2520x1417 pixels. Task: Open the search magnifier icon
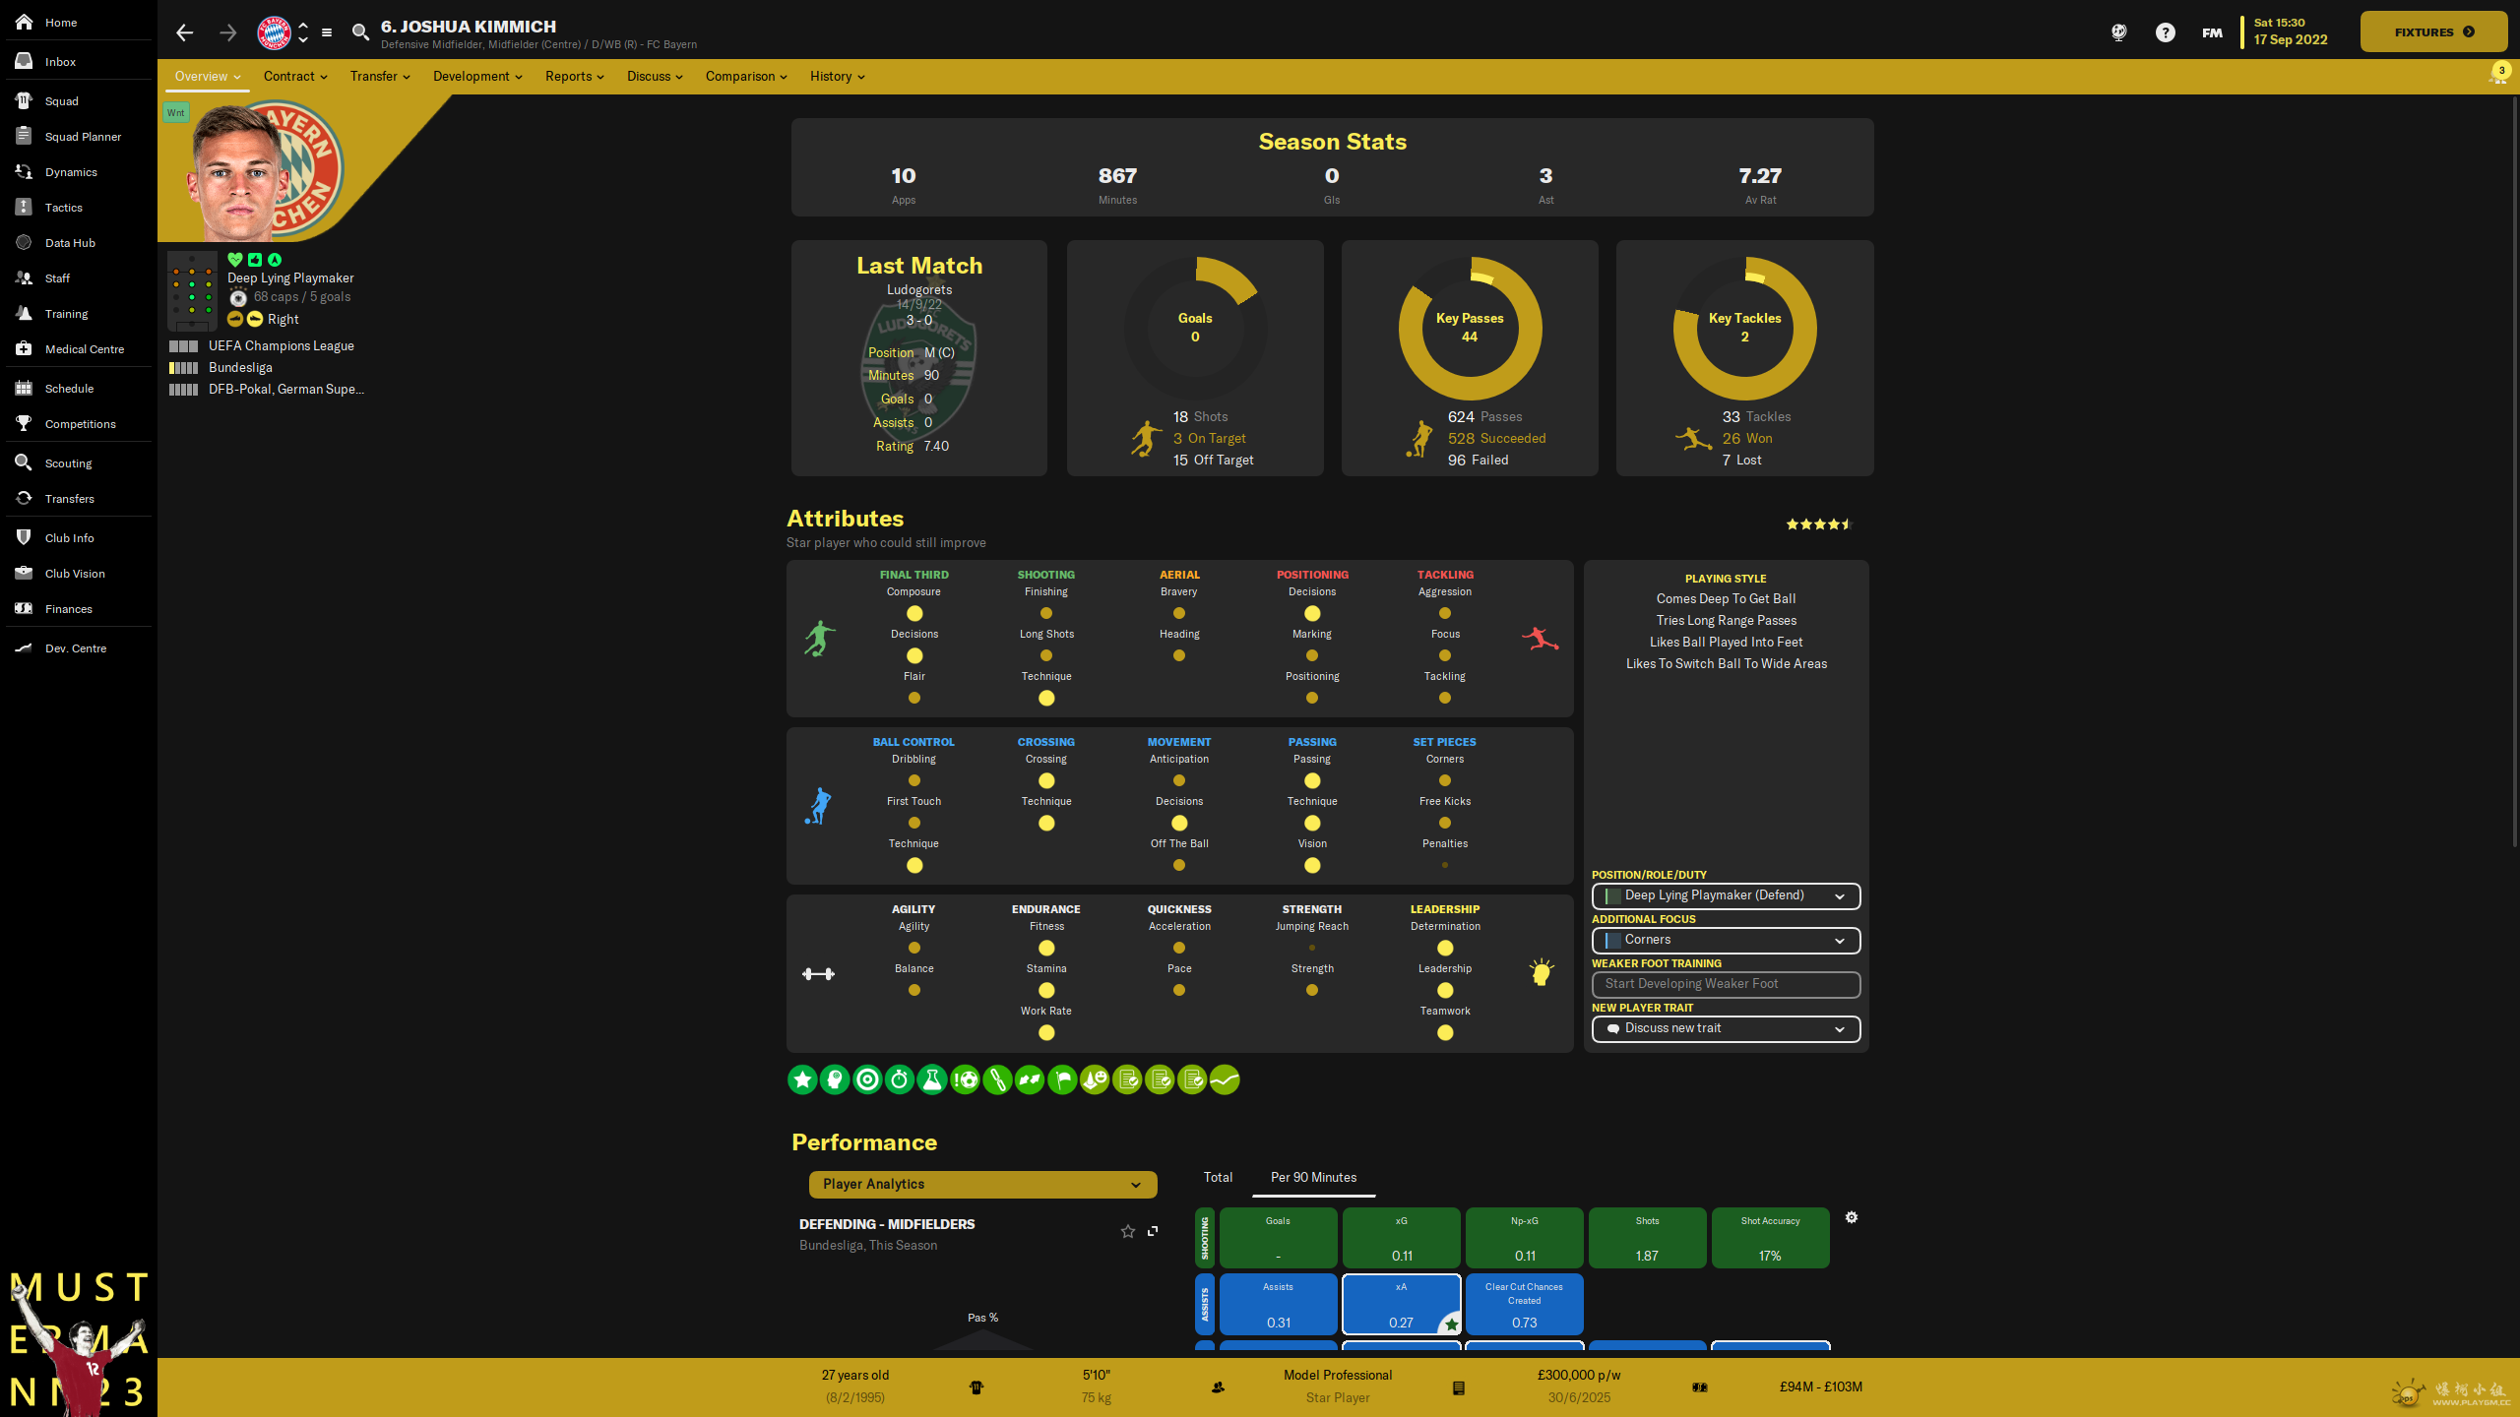[360, 32]
